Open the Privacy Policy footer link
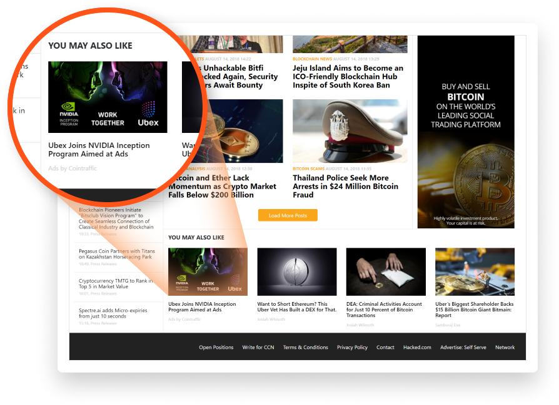 pos(352,348)
